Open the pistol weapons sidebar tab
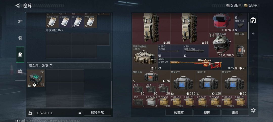This screenshot has width=273, height=122. [x=20, y=21]
